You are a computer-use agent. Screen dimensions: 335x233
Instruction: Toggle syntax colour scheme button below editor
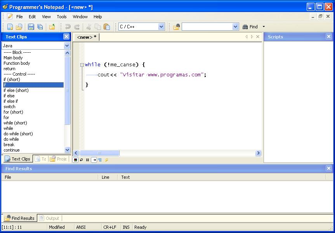[x=75, y=160]
